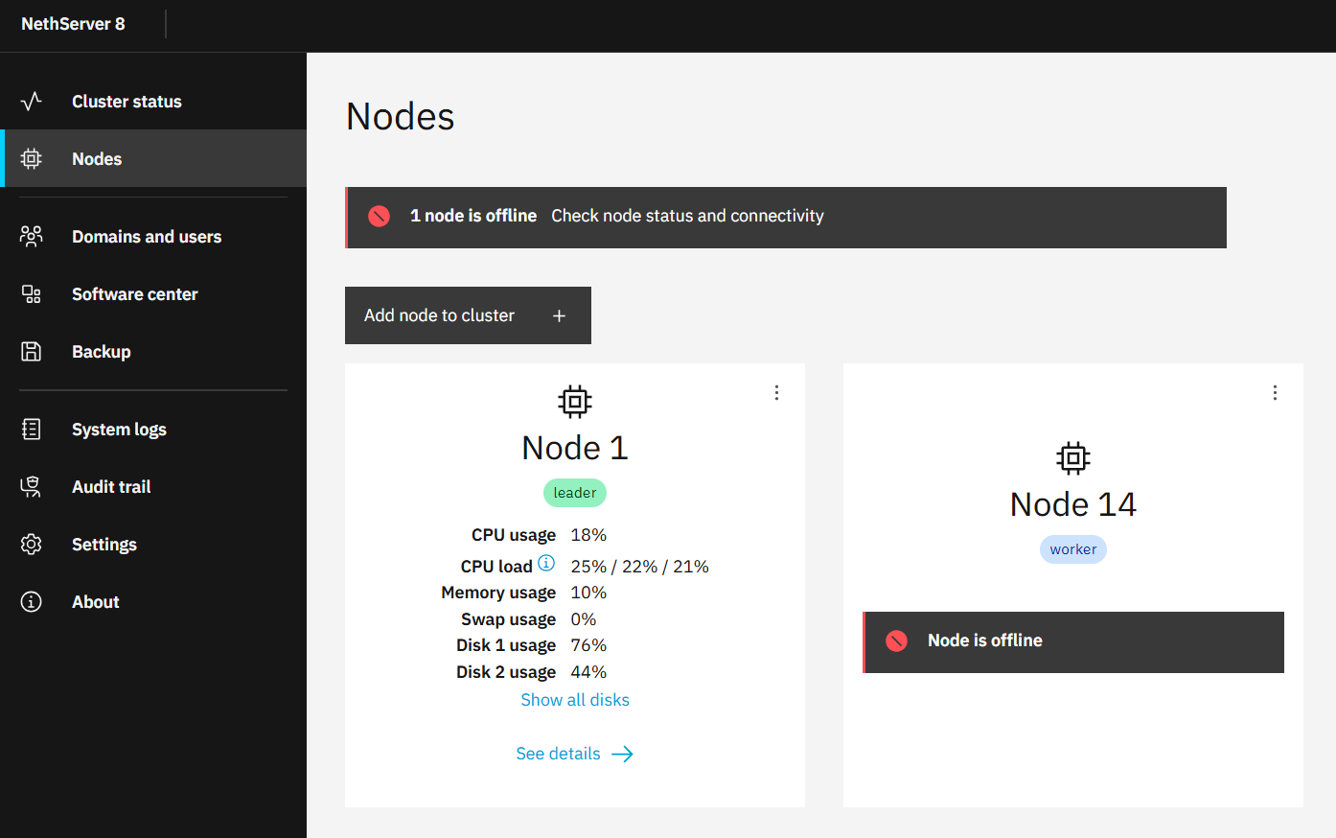Click the Software center apps icon
The height and width of the screenshot is (838, 1336).
(x=32, y=294)
